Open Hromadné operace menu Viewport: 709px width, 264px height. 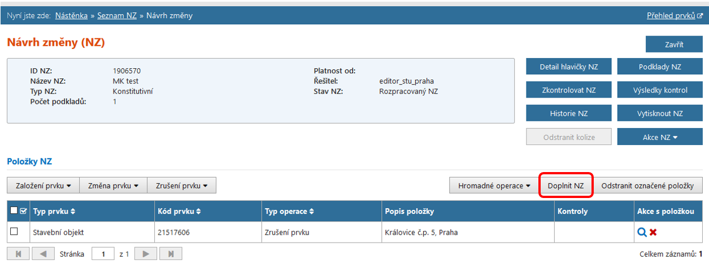point(494,185)
